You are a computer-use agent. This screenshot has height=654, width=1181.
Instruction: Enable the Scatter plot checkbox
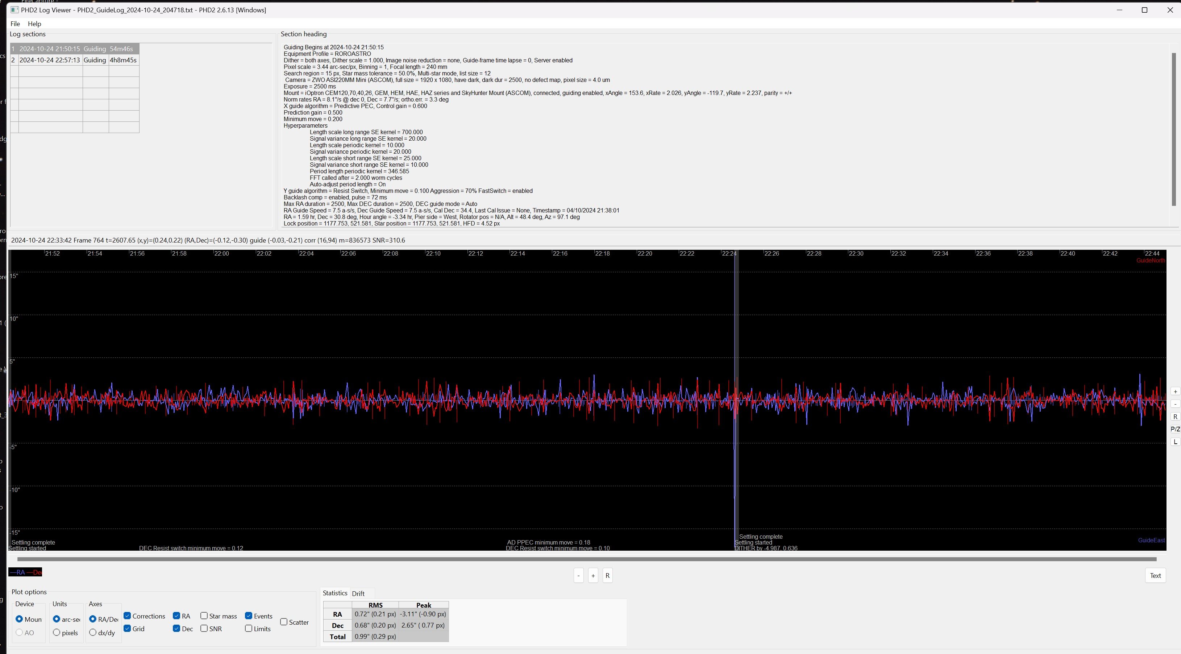284,622
